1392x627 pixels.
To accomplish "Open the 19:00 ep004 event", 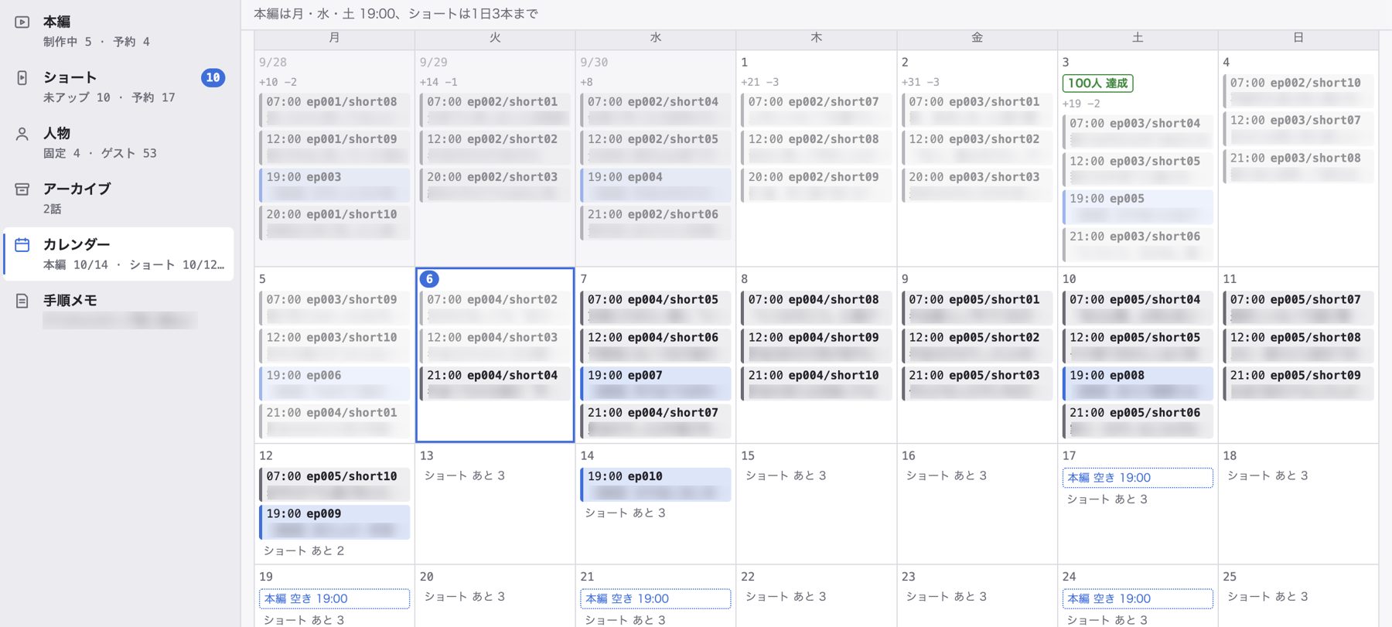I will click(x=655, y=186).
